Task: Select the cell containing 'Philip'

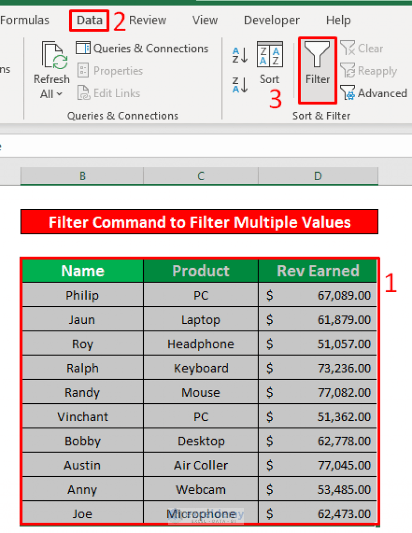Action: click(x=83, y=295)
